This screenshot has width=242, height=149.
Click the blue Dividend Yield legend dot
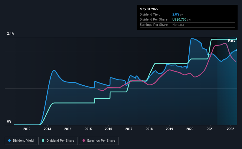[10, 141]
